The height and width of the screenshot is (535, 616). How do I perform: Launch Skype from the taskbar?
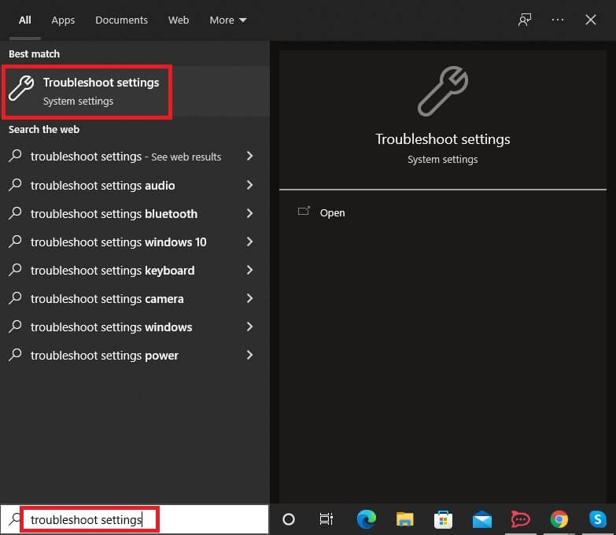pyautogui.click(x=598, y=519)
